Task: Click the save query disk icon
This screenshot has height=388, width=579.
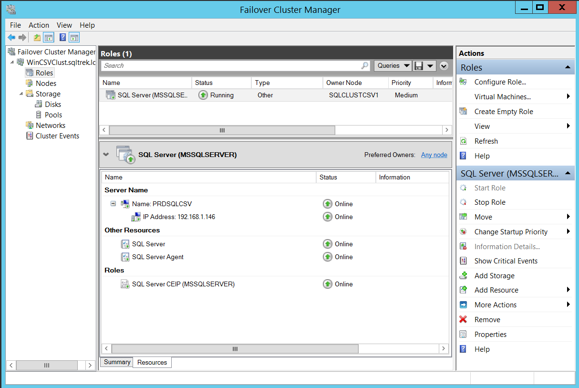Action: click(x=419, y=66)
